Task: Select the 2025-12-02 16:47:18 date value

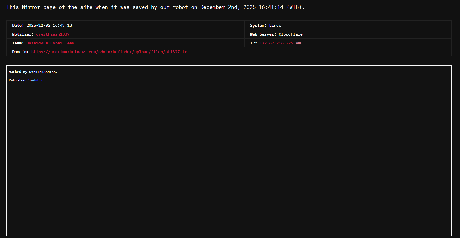Action: [x=49, y=25]
